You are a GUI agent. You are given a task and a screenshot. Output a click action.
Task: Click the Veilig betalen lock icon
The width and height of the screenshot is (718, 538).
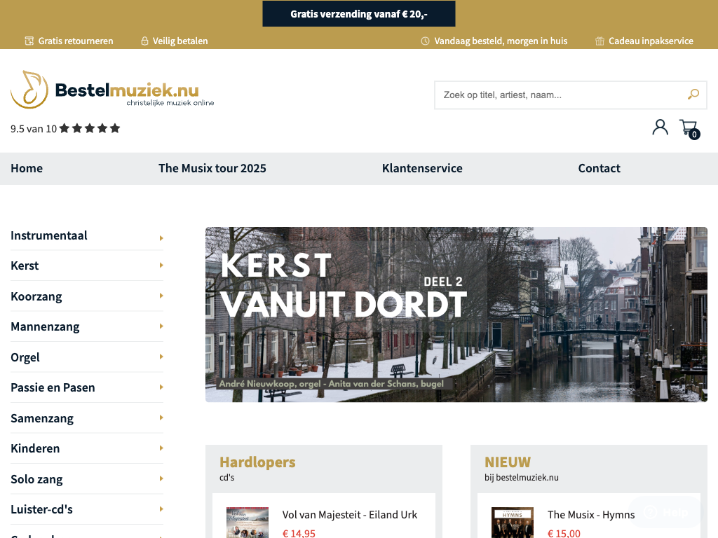point(144,41)
